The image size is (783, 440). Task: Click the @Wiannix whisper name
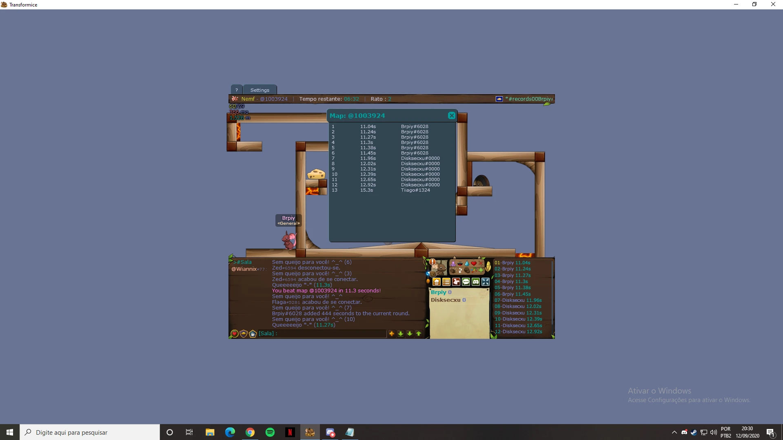244,269
